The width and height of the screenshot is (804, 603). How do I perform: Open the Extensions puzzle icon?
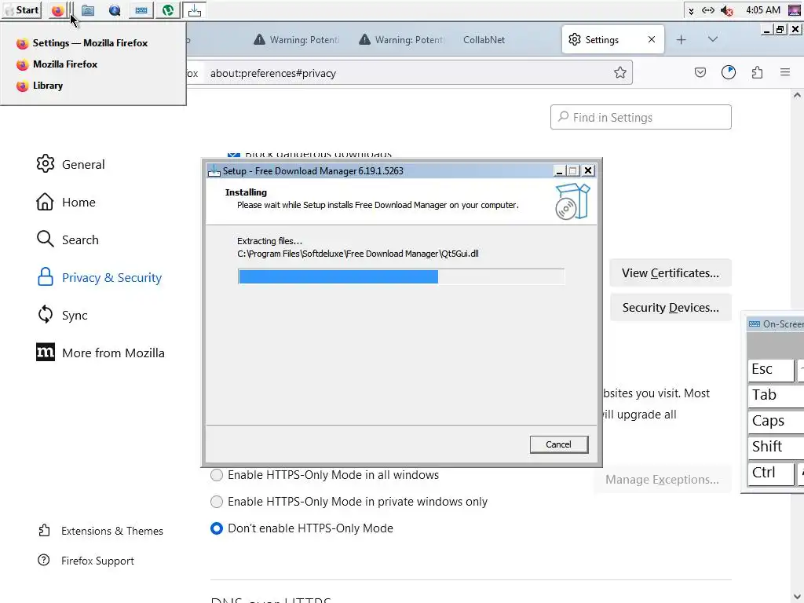tap(758, 73)
